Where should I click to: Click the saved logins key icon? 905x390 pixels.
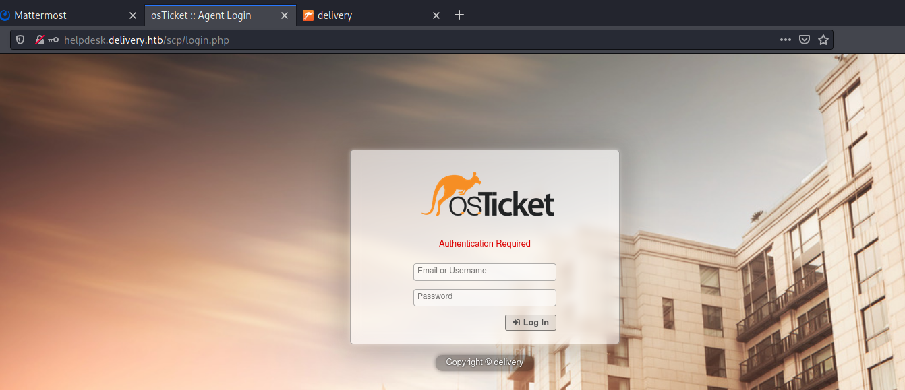click(53, 40)
